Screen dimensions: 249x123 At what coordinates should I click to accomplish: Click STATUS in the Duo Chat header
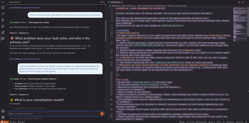[x=102, y=2]
